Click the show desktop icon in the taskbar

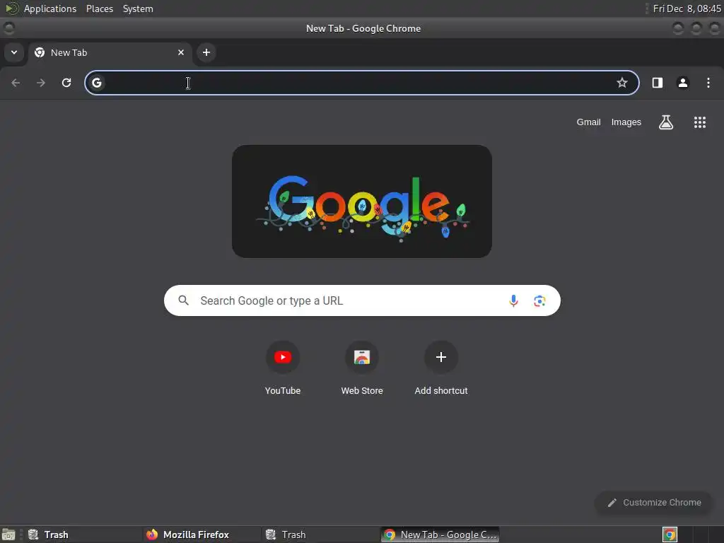(8, 535)
